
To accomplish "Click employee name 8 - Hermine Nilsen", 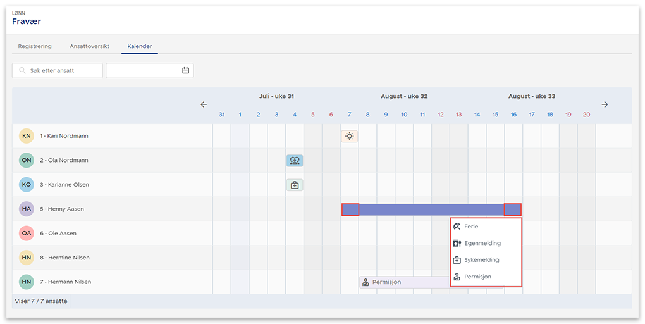I will (x=64, y=258).
